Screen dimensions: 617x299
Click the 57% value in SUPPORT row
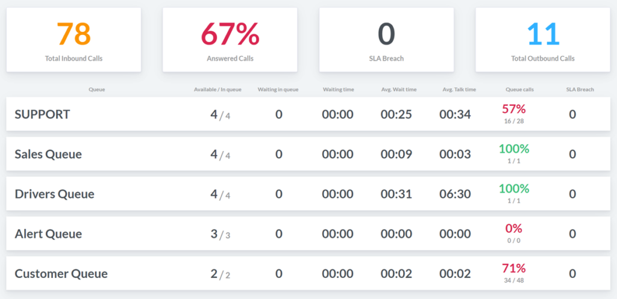point(514,109)
